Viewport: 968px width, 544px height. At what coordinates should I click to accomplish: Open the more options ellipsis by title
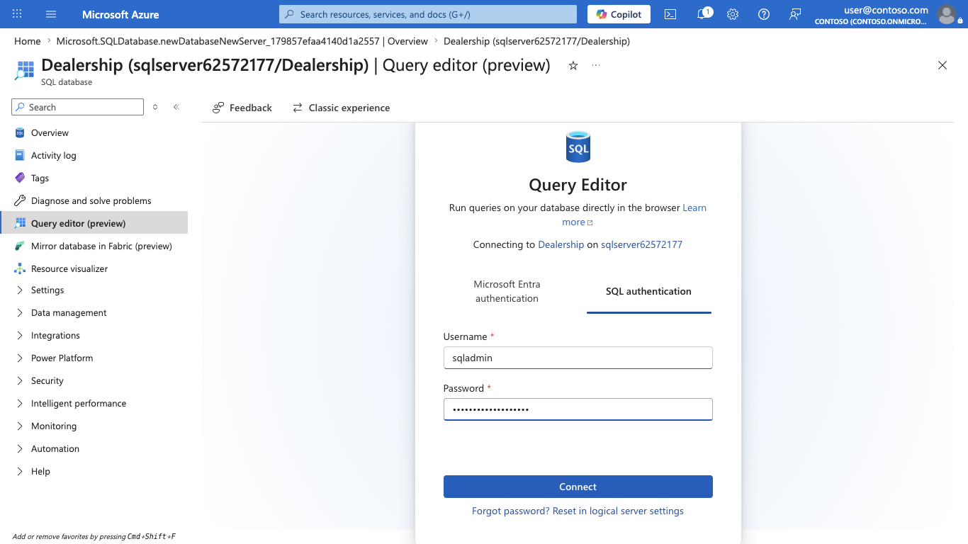(596, 66)
